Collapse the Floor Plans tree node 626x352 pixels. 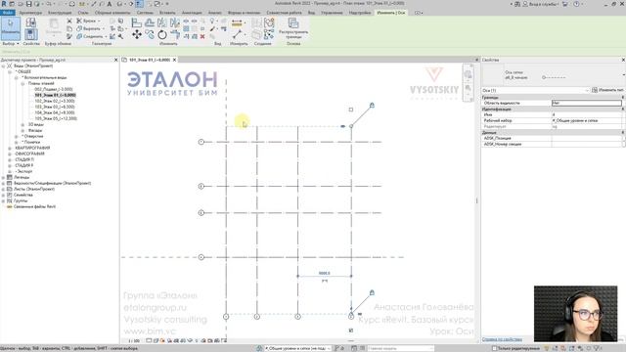point(22,83)
